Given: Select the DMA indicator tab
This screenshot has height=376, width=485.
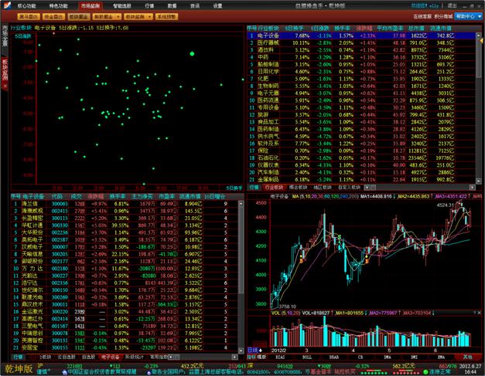Looking at the screenshot, I should pos(388,357).
